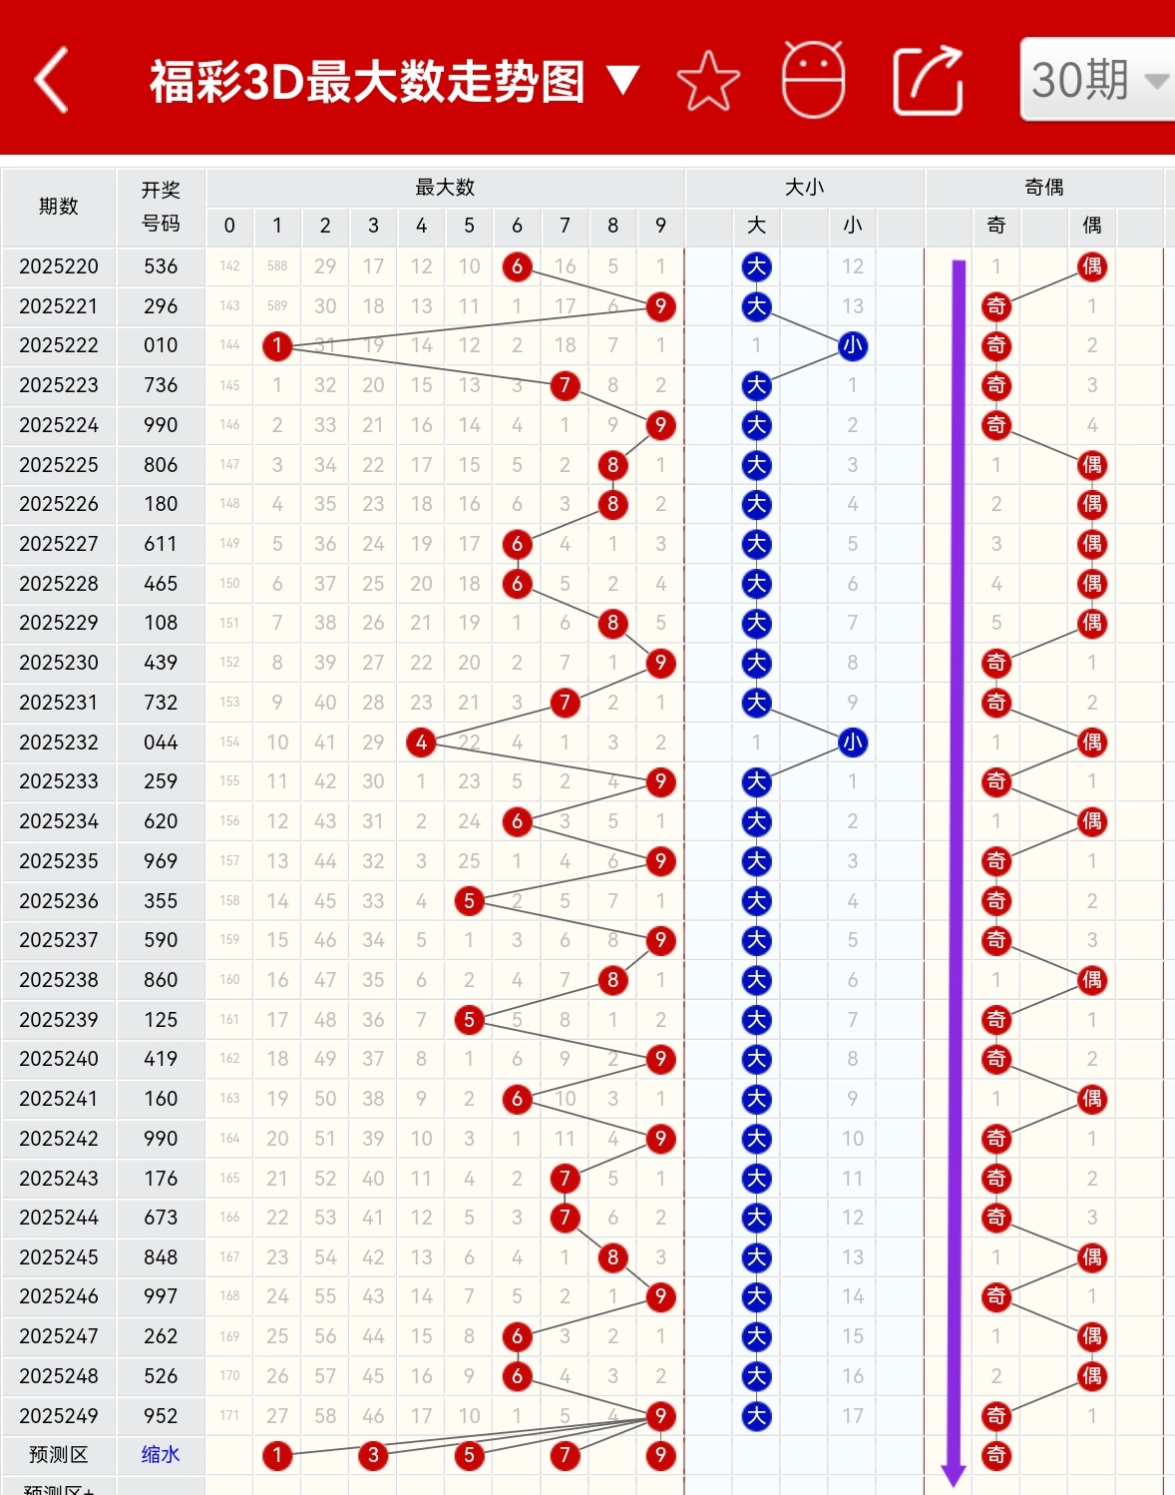Click red ball 8 in row 2025225
Screen dimensions: 1175x1495
click(612, 465)
